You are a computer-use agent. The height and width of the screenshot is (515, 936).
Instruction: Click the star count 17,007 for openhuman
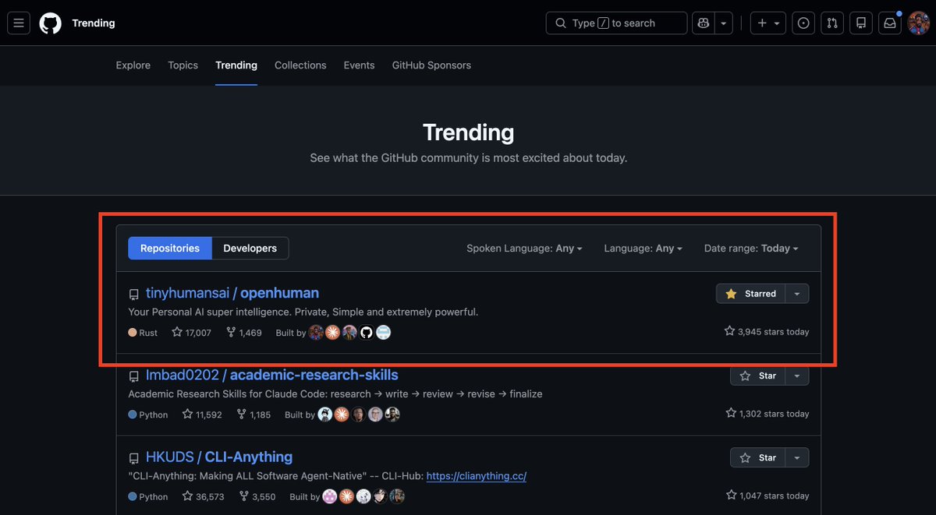point(192,333)
